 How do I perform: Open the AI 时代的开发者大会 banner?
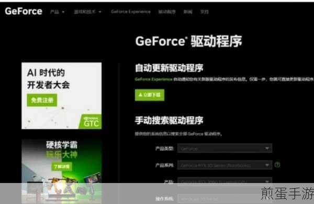pos(61,95)
